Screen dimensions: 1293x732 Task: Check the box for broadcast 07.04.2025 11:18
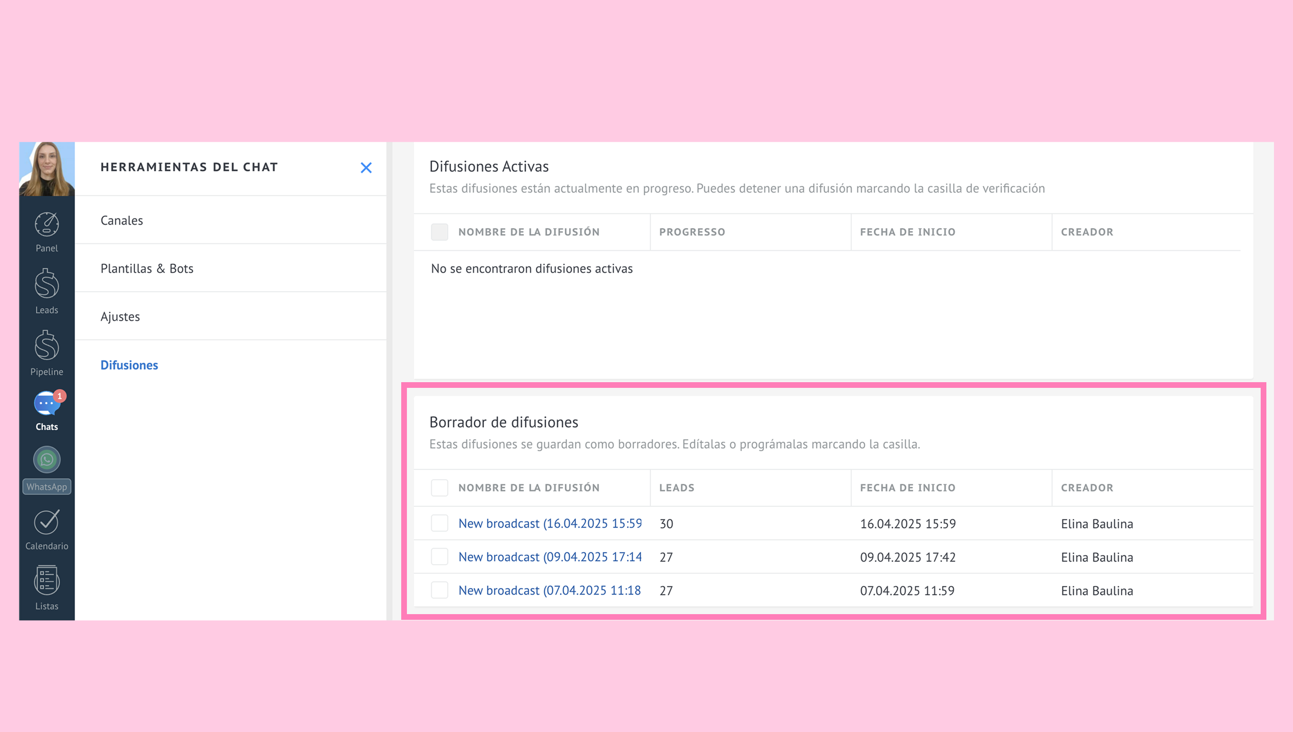(439, 590)
